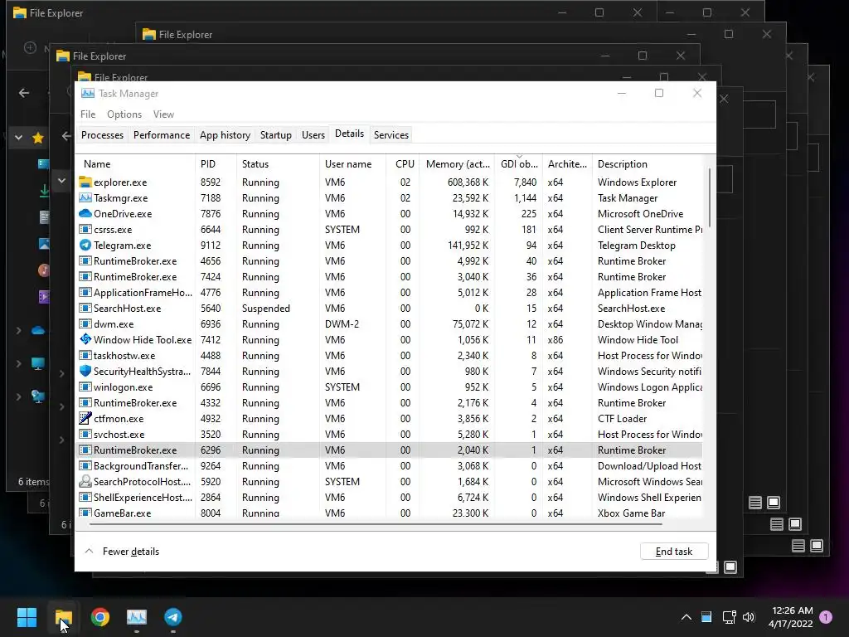Sort by the GDI objects column header
Image resolution: width=849 pixels, height=637 pixels.
pos(519,163)
